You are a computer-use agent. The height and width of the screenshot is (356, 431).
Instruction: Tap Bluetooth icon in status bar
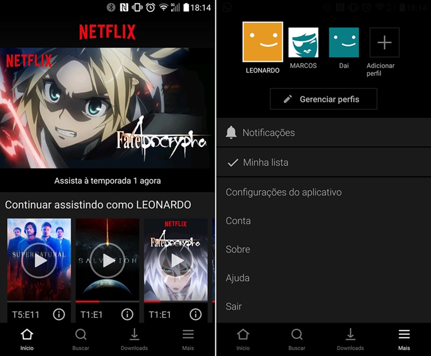111,7
